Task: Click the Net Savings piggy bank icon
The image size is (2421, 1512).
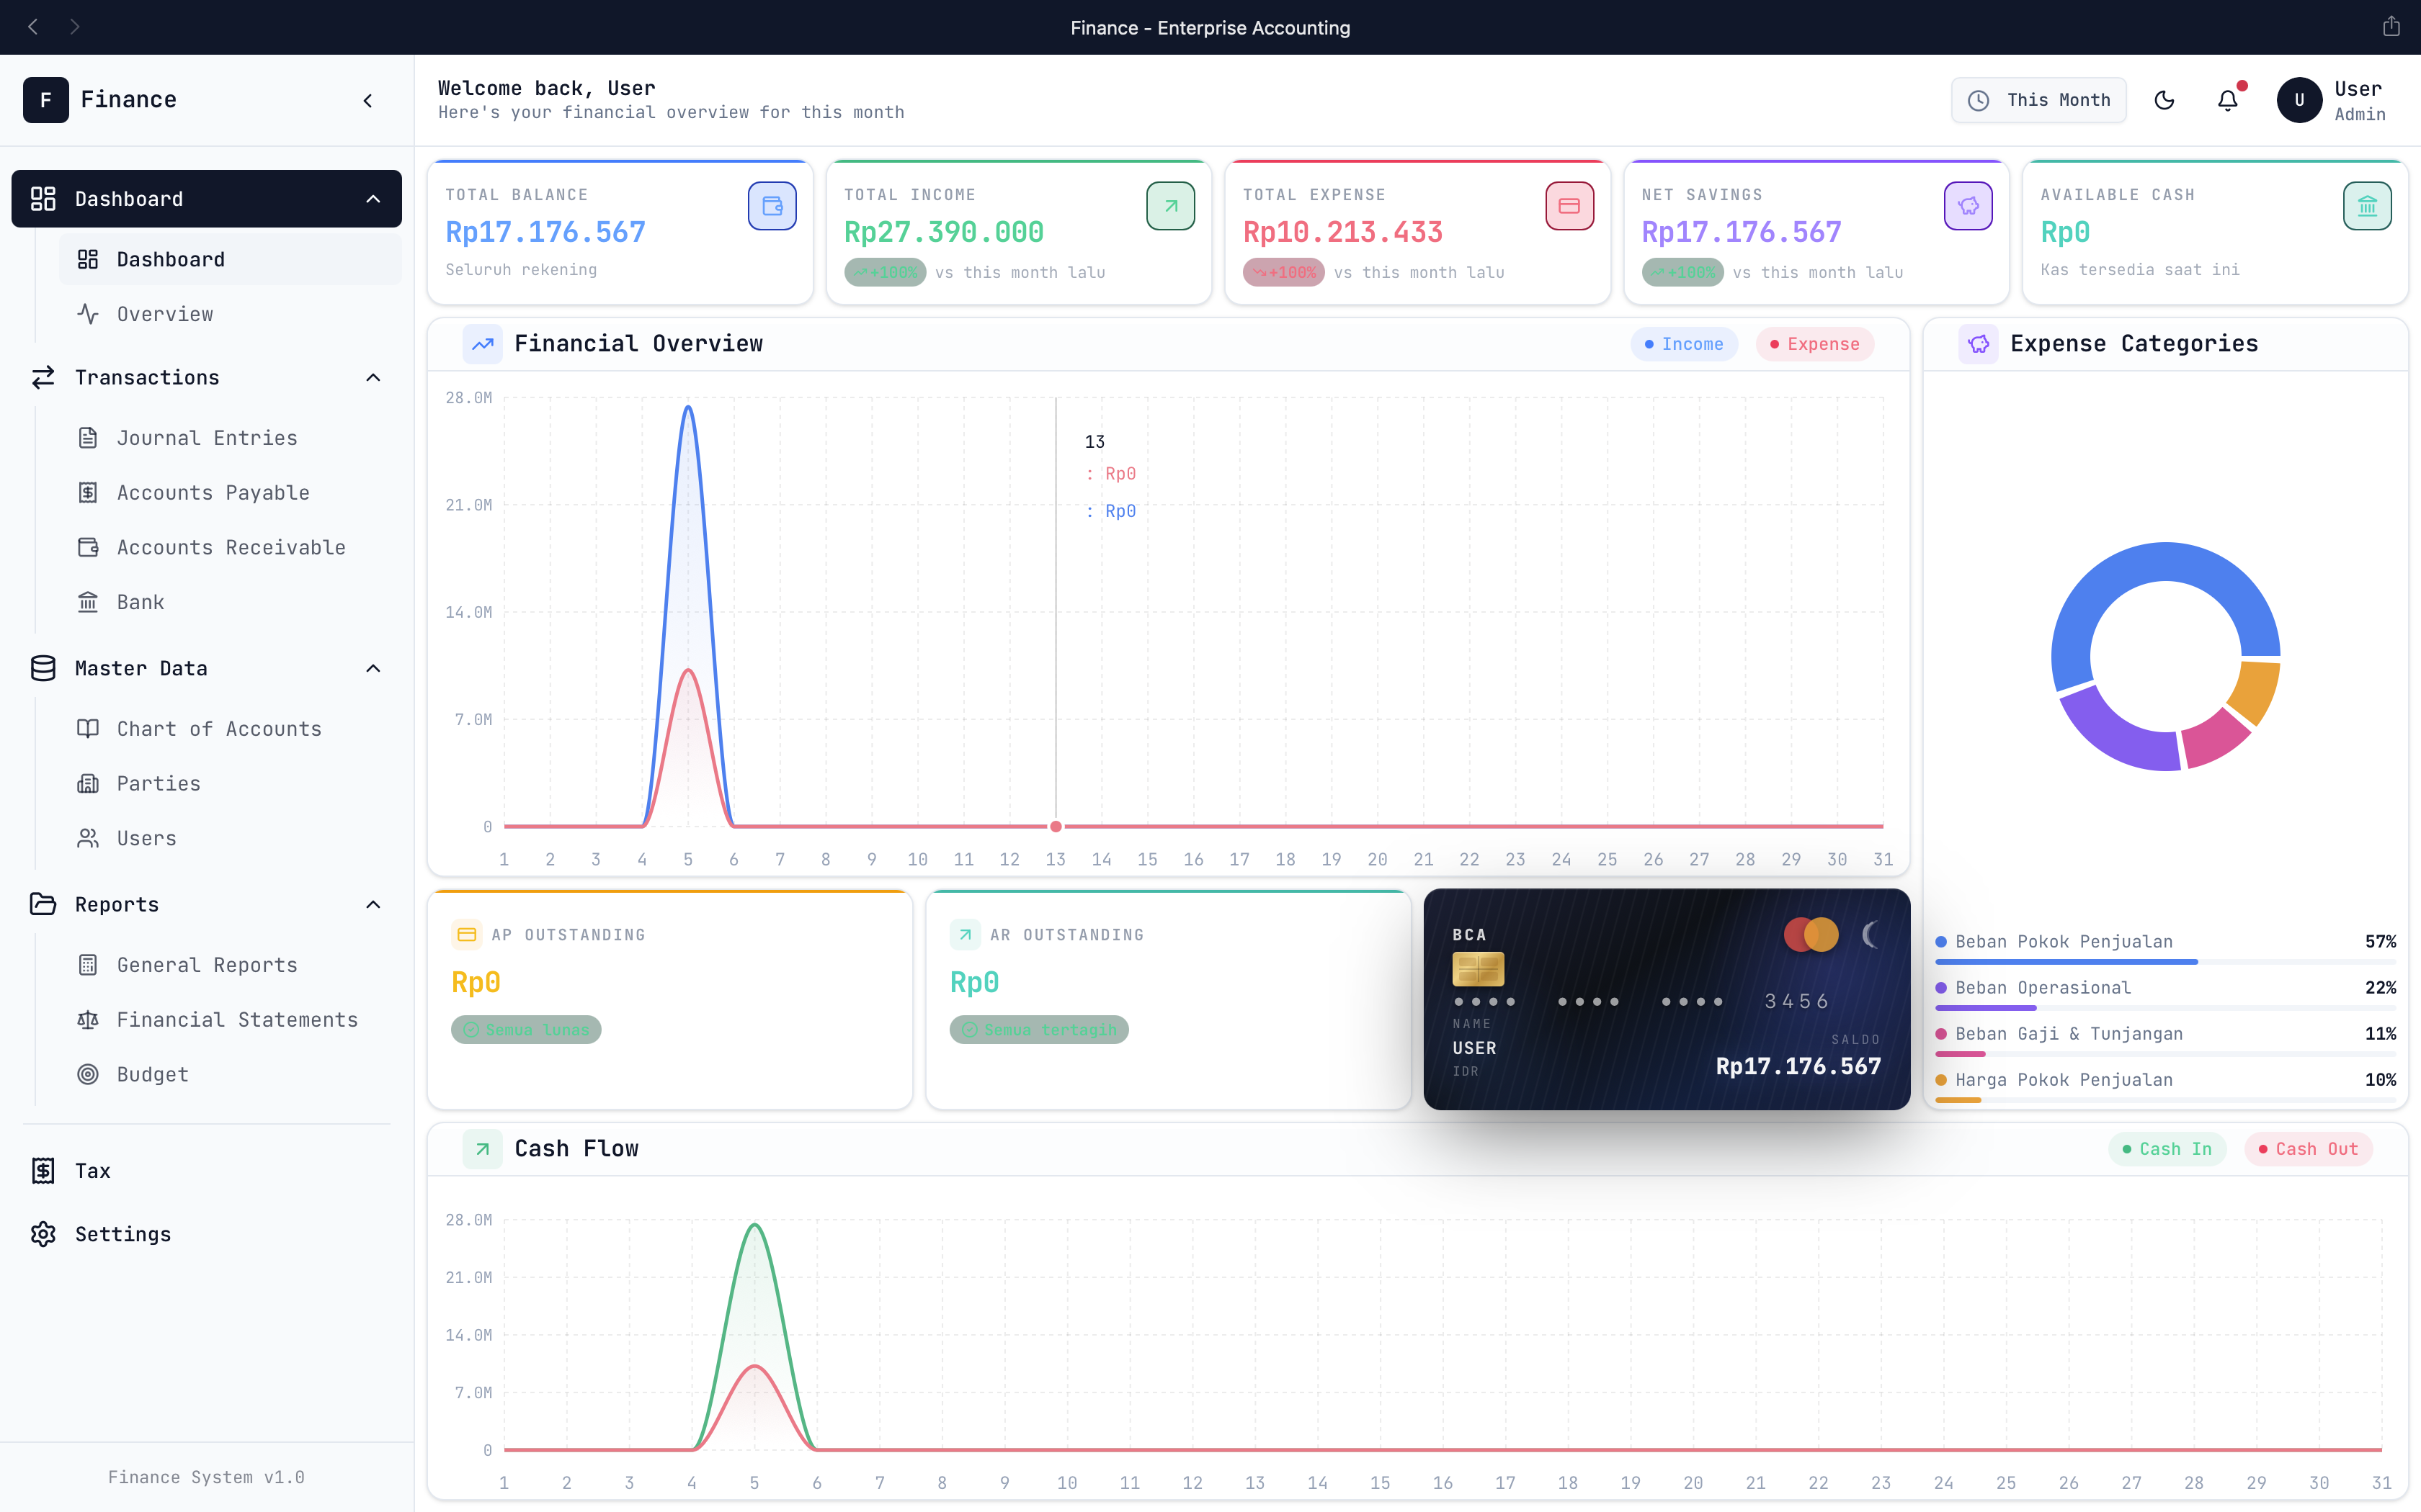Action: 1968,206
